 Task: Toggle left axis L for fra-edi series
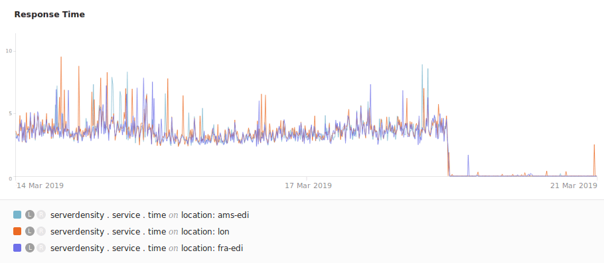pyautogui.click(x=30, y=248)
